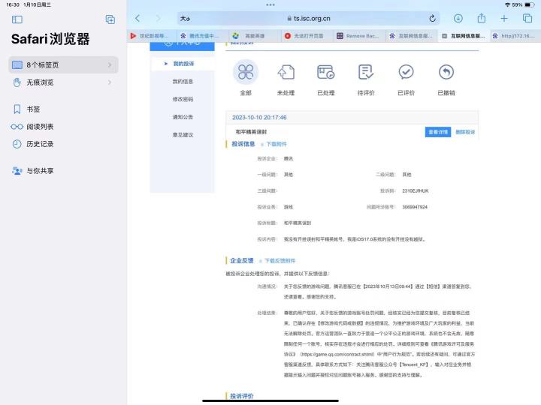Expand the 8个标签页 group chevron
541x405 pixels.
[x=110, y=64]
